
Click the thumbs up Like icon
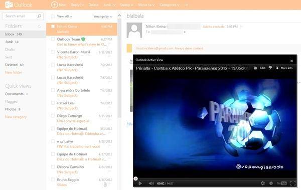pos(255,68)
